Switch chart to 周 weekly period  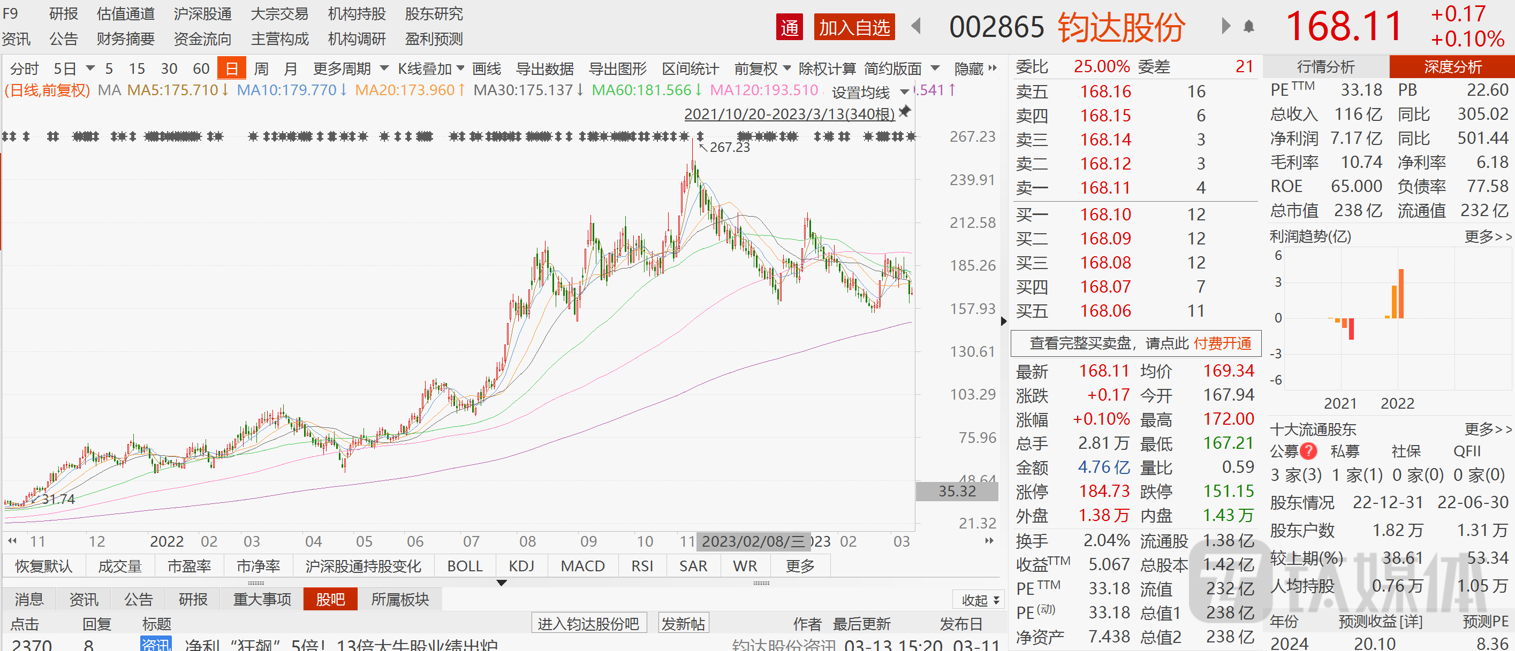(x=261, y=69)
